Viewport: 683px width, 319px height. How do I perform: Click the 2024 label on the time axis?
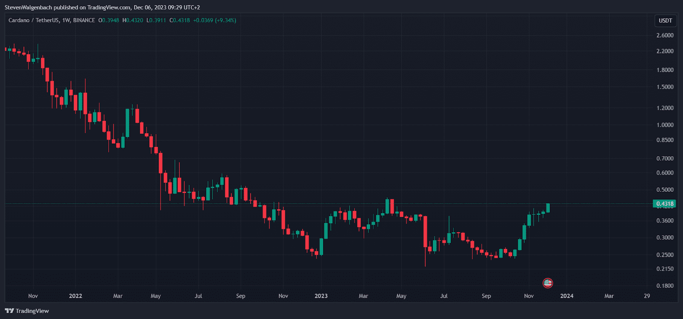pyautogui.click(x=567, y=296)
